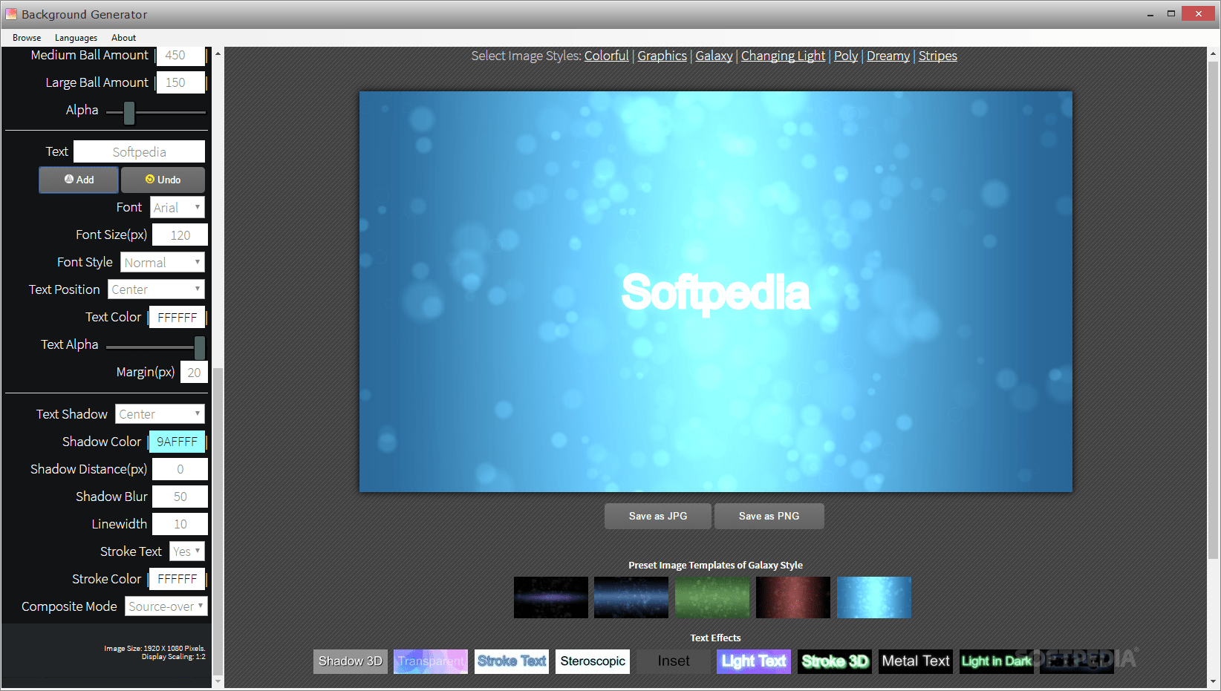Click the left panel scroll-up arrow
The height and width of the screenshot is (691, 1221).
coord(218,53)
